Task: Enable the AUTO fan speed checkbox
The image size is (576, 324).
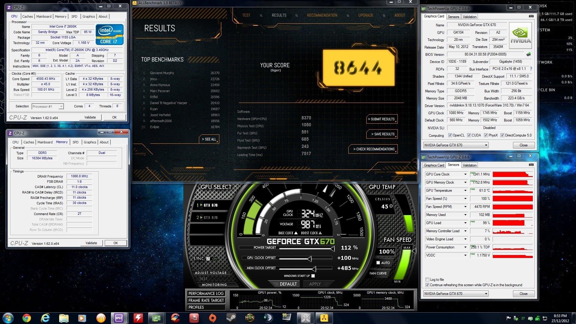Action: pos(378,263)
